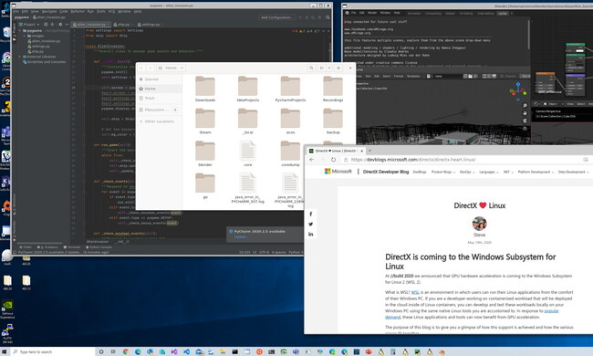Viewport: 593px width, 356px height.
Task: Open new browser tab plus button
Action: tap(369, 151)
